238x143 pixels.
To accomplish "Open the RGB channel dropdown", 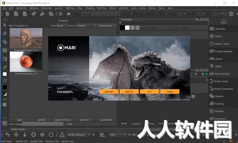I will (118, 135).
